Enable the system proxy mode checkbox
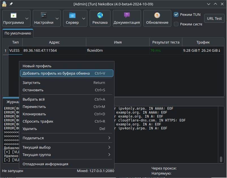 (176, 24)
